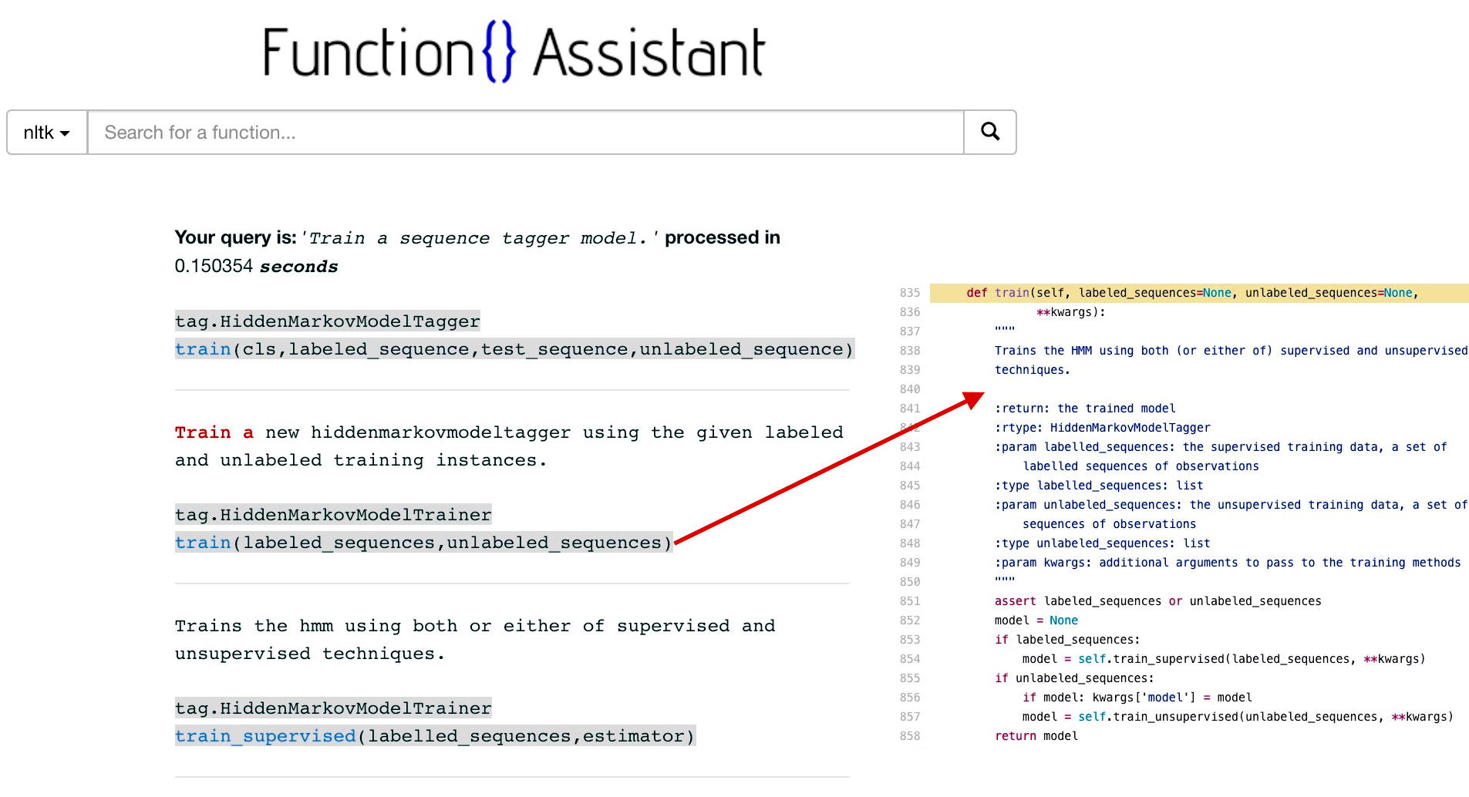Select the HiddenMarkovModelTrainer label above train_supervised

click(x=333, y=708)
